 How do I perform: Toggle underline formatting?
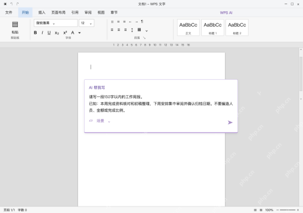[x=49, y=33]
